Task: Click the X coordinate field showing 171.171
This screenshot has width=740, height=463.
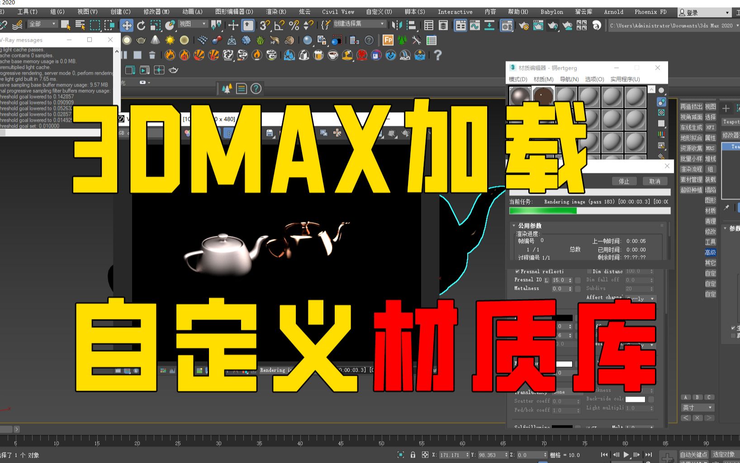Action: pyautogui.click(x=454, y=455)
